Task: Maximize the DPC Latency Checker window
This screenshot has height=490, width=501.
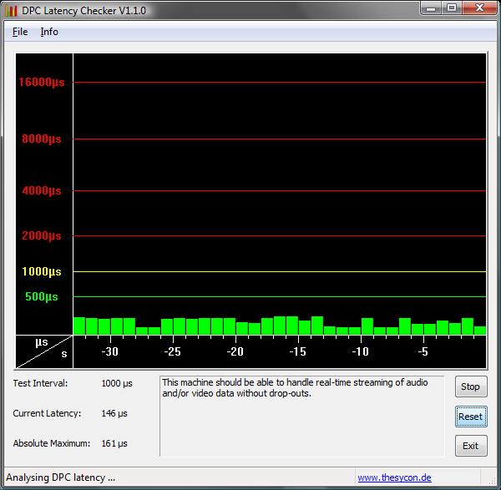Action: click(x=452, y=8)
